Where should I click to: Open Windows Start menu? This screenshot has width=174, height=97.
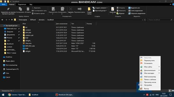point(3,95)
